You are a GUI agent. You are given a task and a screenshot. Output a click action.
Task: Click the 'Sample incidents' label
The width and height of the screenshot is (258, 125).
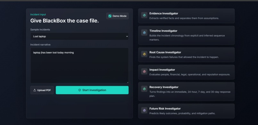pyautogui.click(x=40, y=29)
